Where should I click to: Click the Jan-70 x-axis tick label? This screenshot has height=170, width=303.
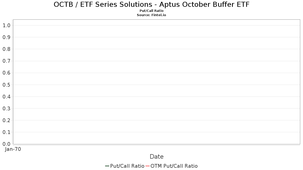[x=13, y=149]
